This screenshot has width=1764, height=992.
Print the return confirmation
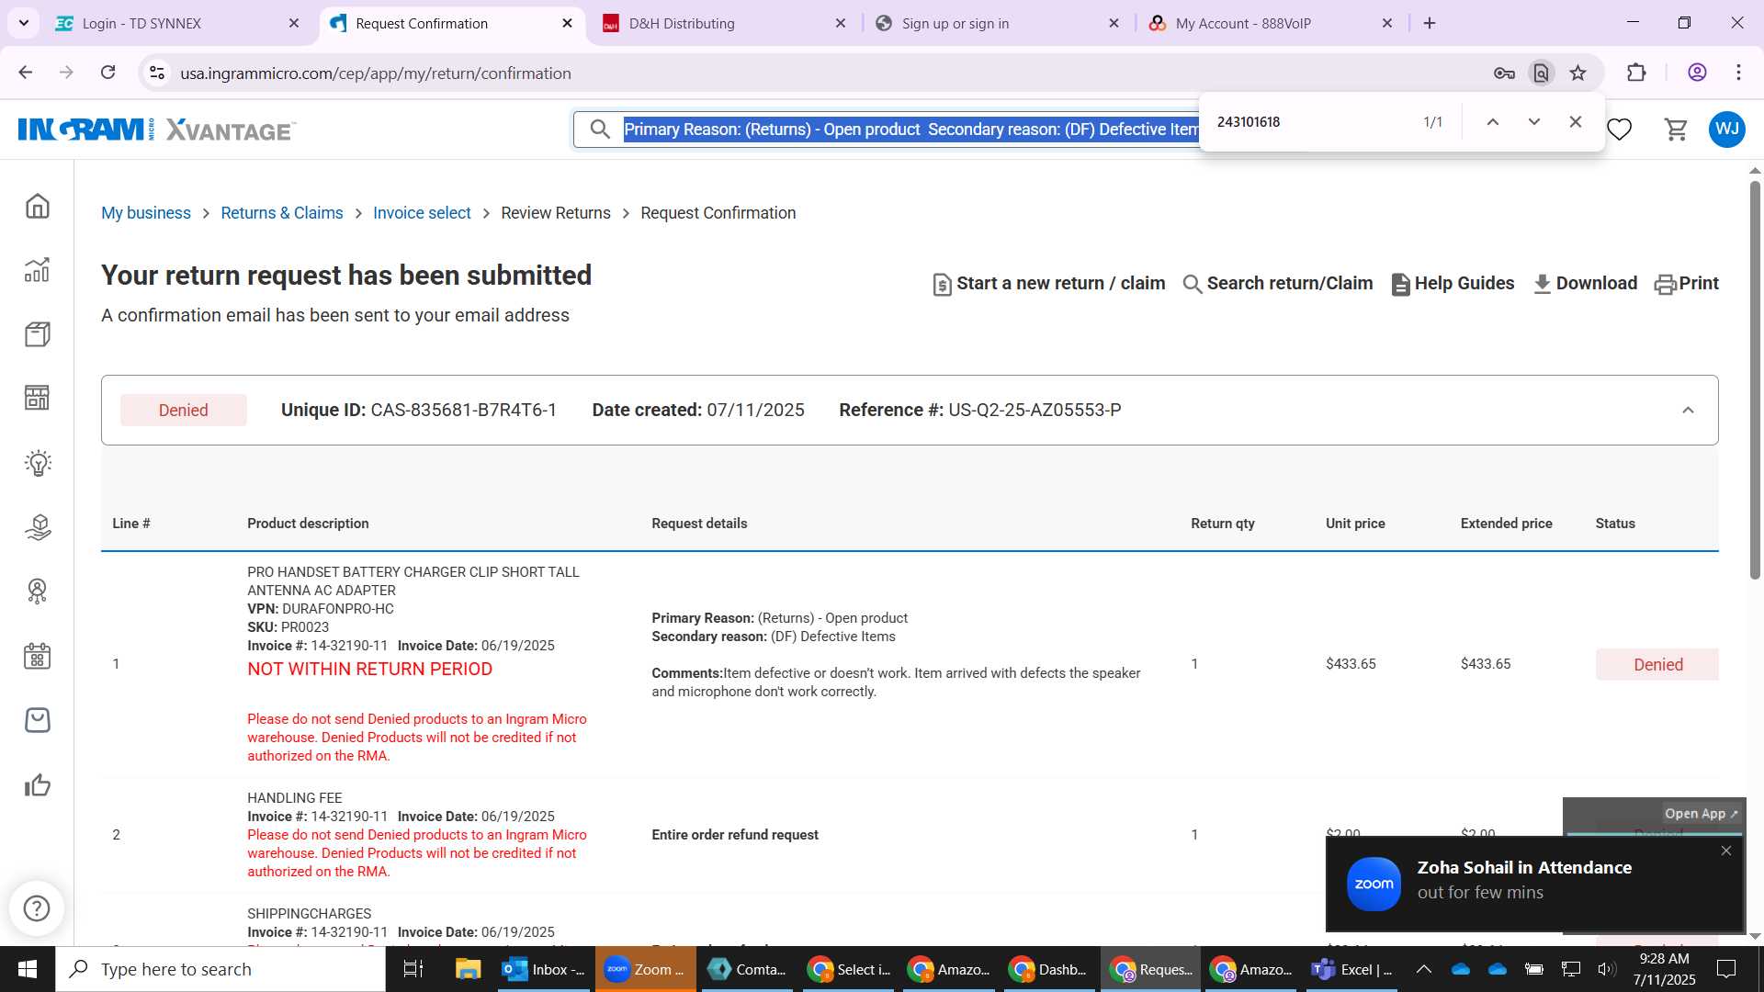tap(1687, 284)
